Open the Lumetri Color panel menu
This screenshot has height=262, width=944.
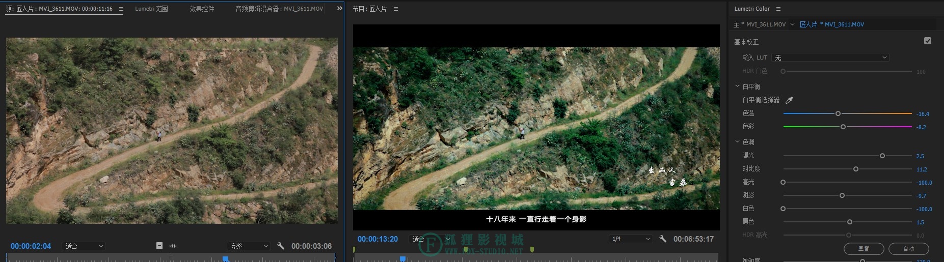[778, 9]
